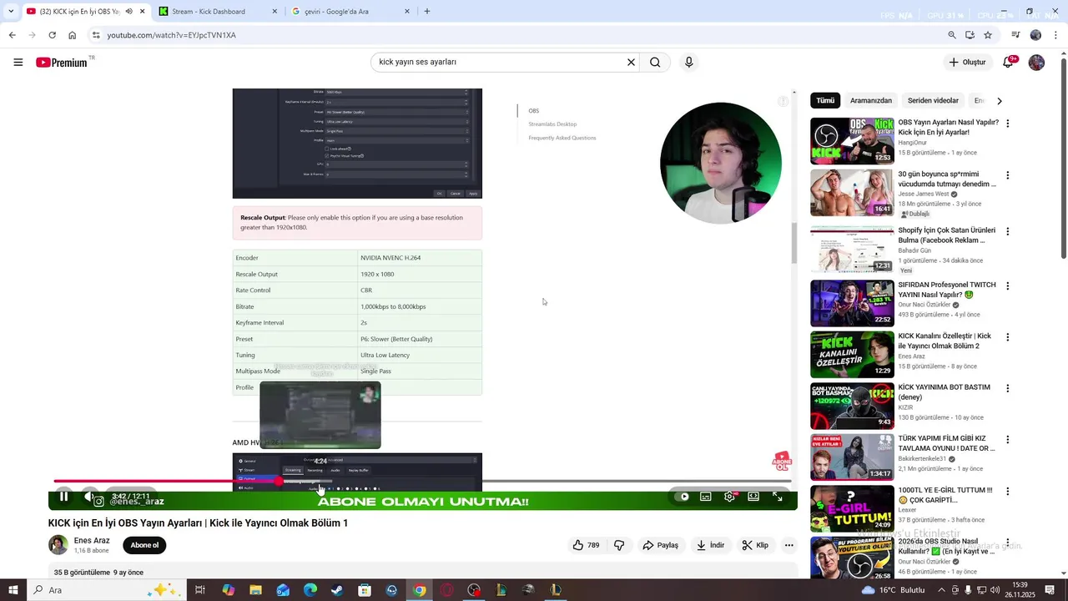Dislike the video
Viewport: 1068px width, 601px height.
pos(619,545)
